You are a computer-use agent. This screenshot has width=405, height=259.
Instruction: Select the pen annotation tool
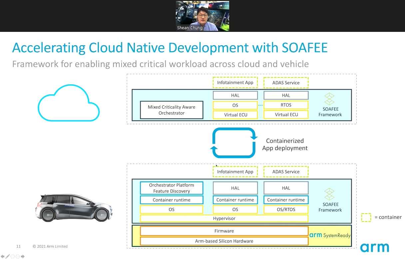click(x=8, y=256)
